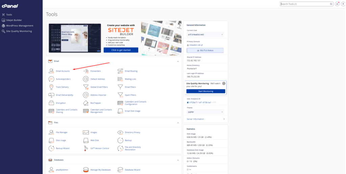Click the search magnifier icon
This screenshot has width=346, height=174.
point(331,4)
